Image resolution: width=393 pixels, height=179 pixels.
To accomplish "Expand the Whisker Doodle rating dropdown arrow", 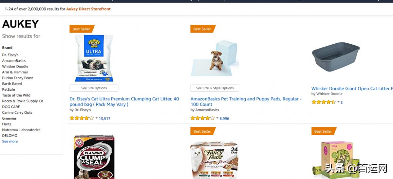I will (338, 102).
